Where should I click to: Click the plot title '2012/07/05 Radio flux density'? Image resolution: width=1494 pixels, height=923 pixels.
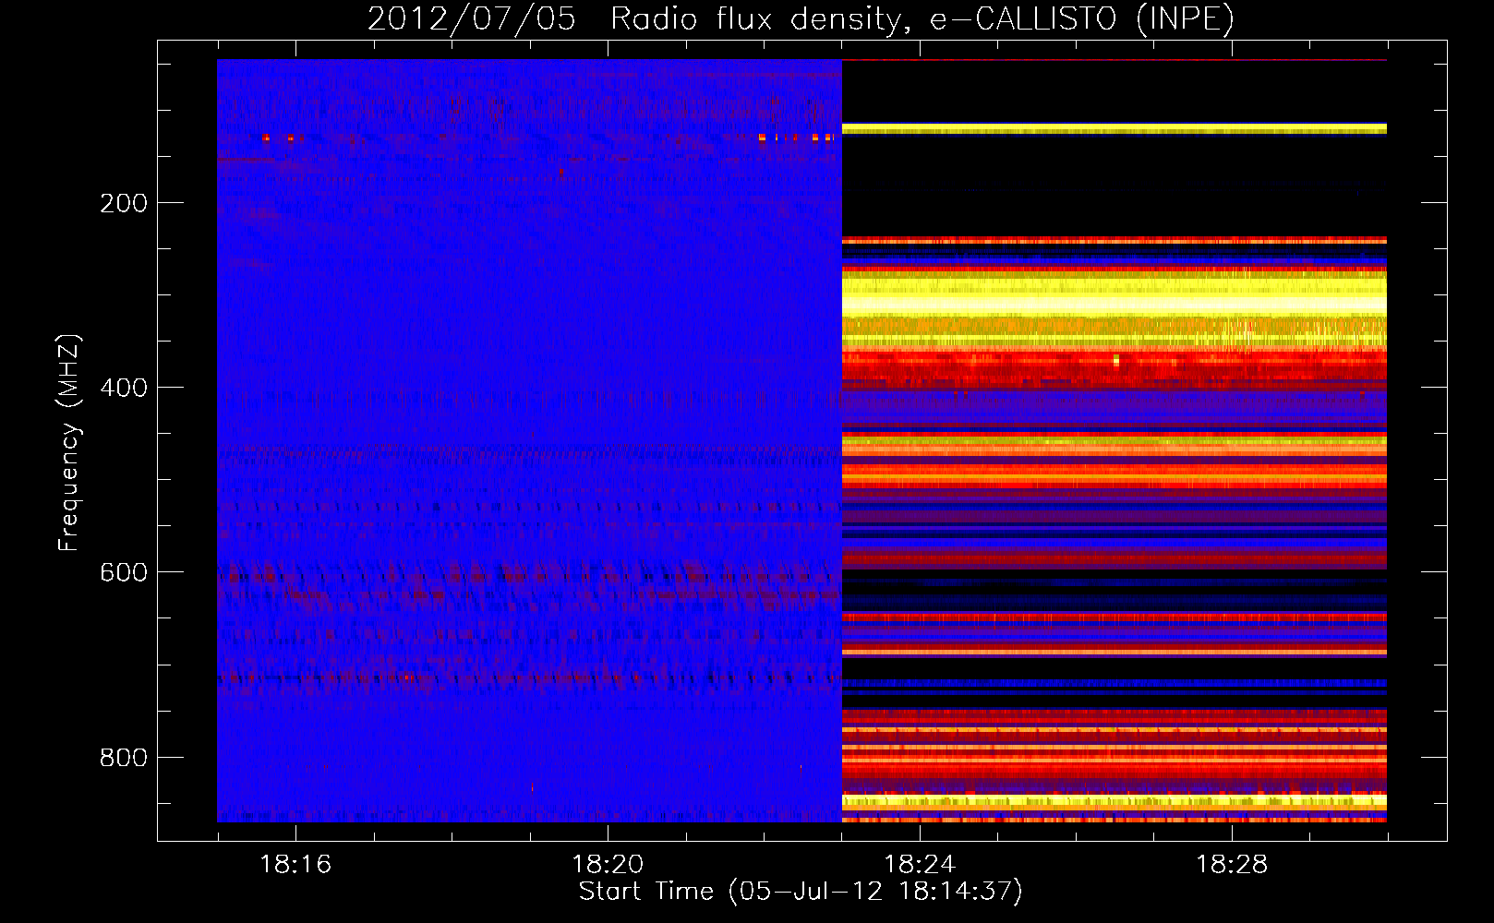pos(801,18)
